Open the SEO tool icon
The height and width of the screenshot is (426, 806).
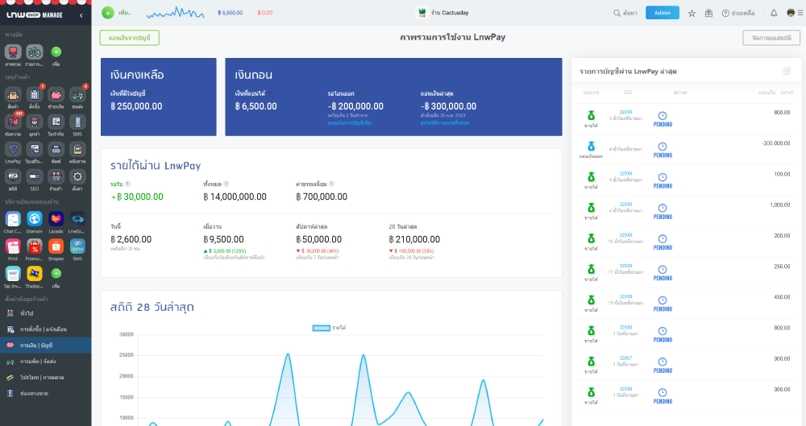tap(35, 177)
